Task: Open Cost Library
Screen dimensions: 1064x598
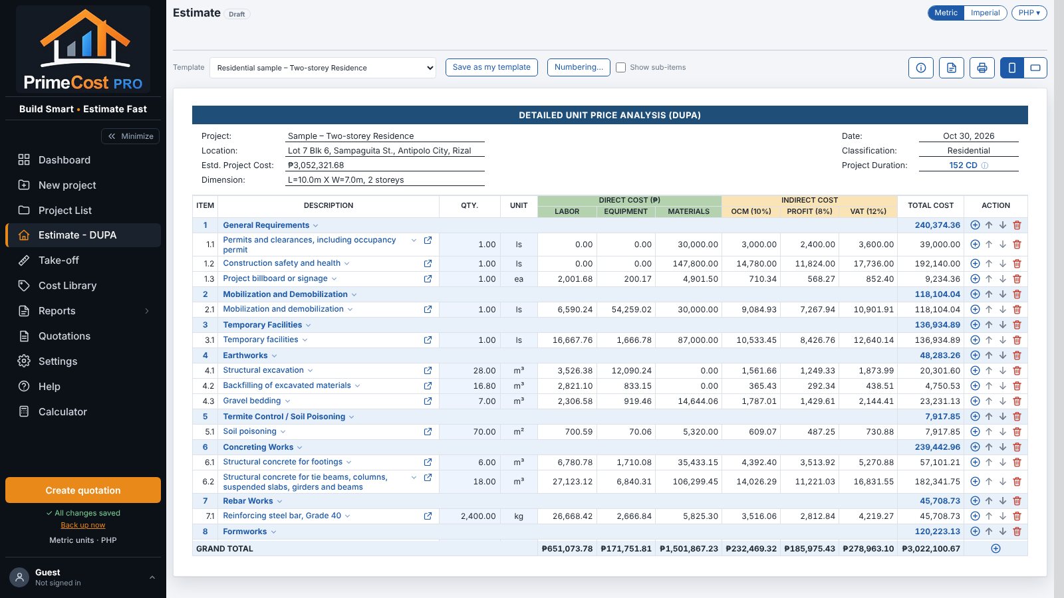Action: [83, 286]
